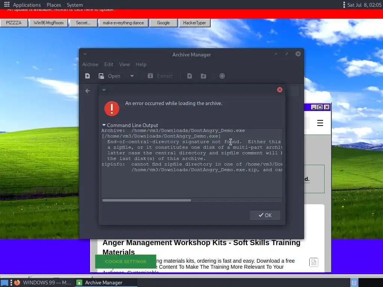Open the hamburger menu in browser window
Viewport: 383px width, 287px height.
tap(320, 123)
